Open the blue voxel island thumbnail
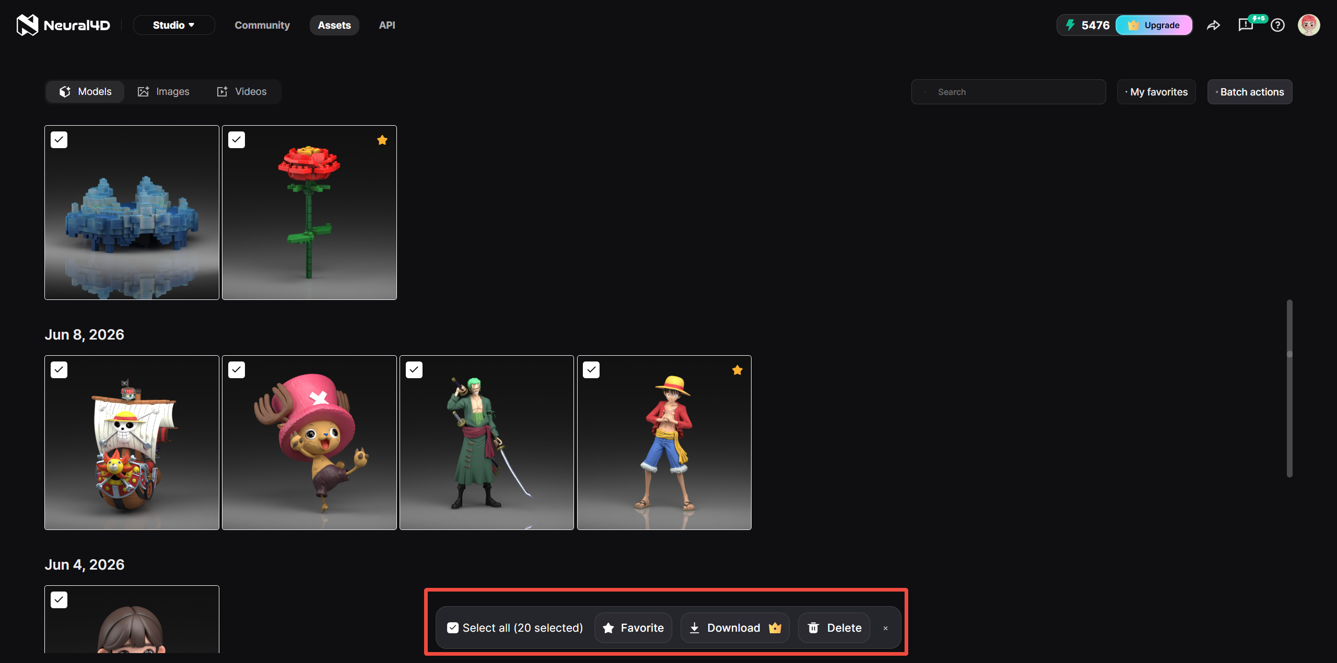Image resolution: width=1337 pixels, height=663 pixels. click(x=132, y=212)
